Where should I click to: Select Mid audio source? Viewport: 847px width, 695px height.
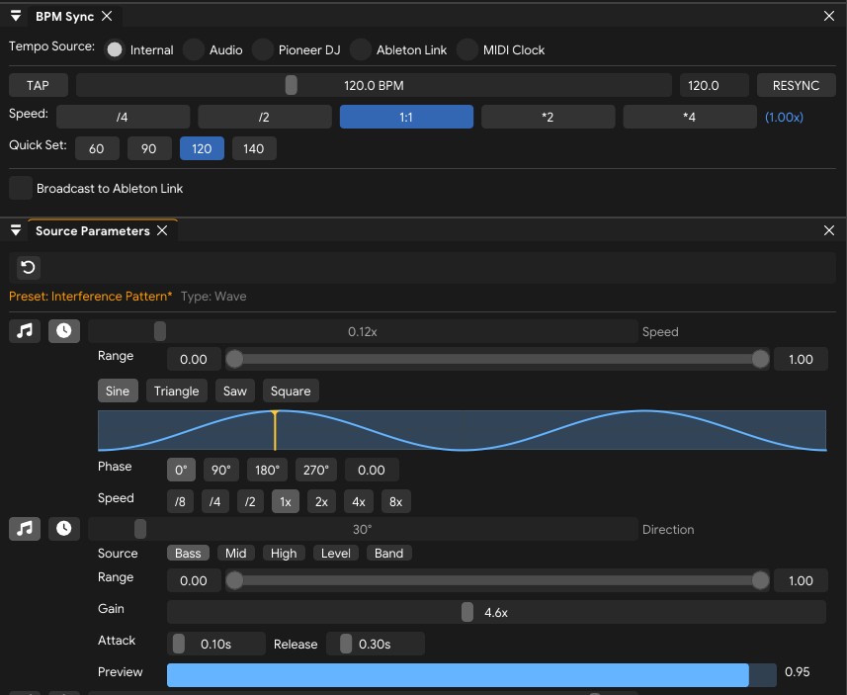(236, 553)
